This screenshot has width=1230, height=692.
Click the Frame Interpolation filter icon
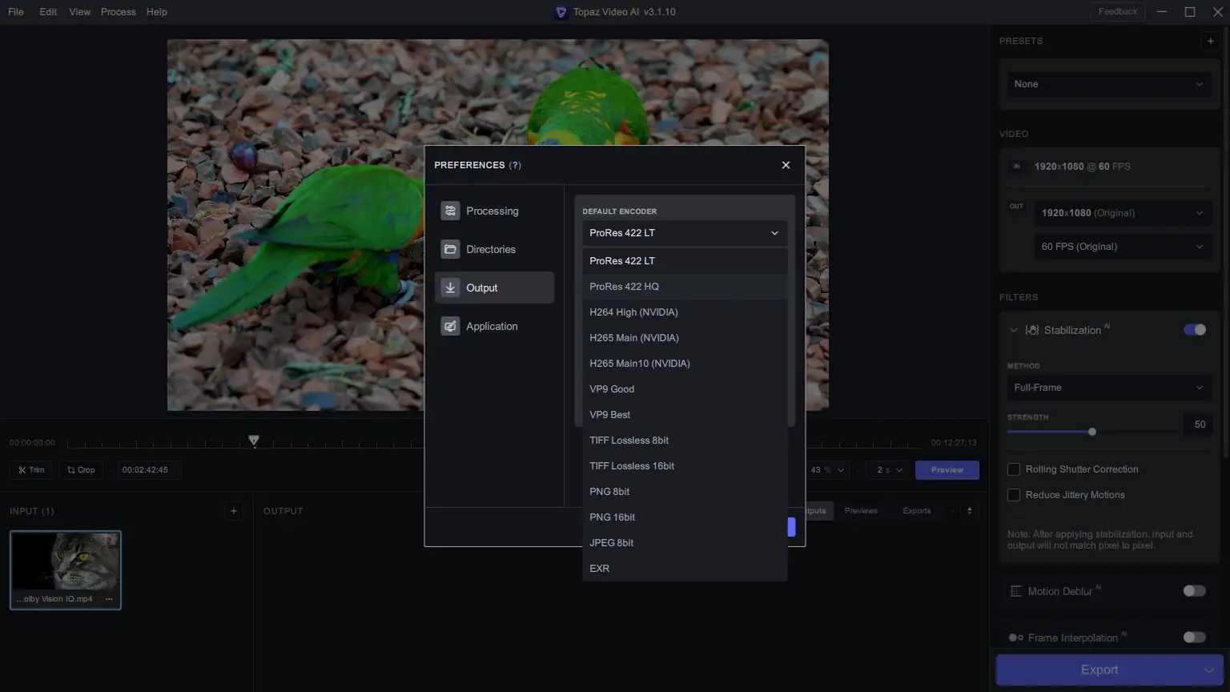tap(1015, 638)
